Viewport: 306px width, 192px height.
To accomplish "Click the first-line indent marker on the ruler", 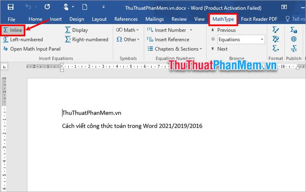I will click(62, 65).
